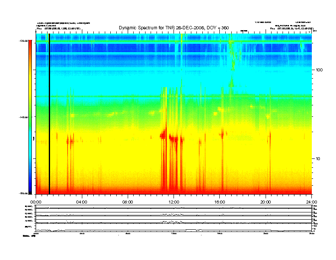Screen dimensions: 336x260
Task: Click the 08:00 time axis label
Action: coord(128,202)
